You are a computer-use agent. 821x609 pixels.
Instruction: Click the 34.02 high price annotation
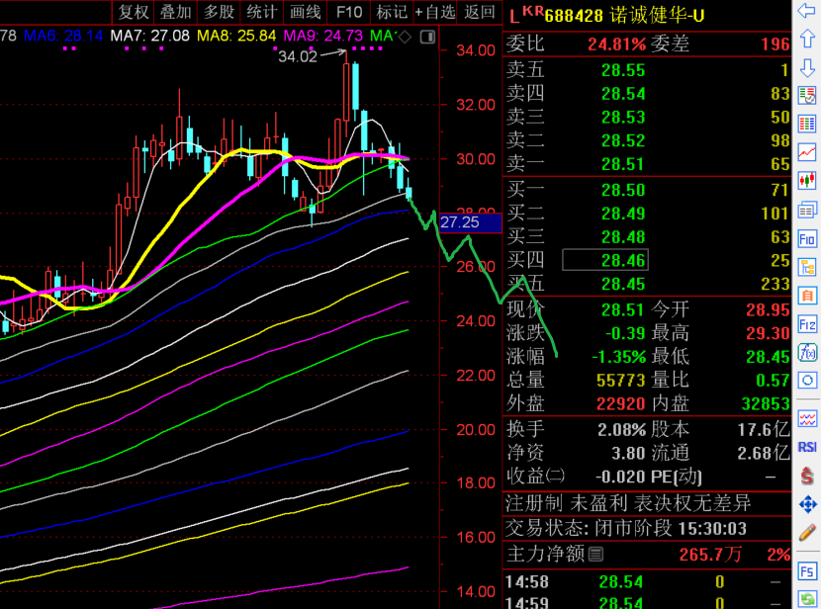[x=298, y=56]
